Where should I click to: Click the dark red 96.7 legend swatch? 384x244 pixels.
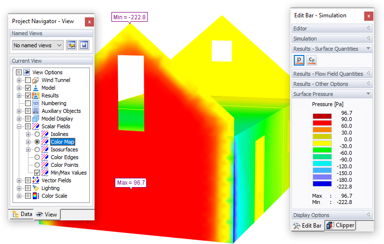[322, 116]
